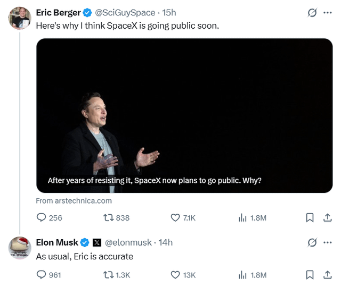Reply to Eric Berger's post
Screen dimensions: 341x286
click(x=42, y=217)
